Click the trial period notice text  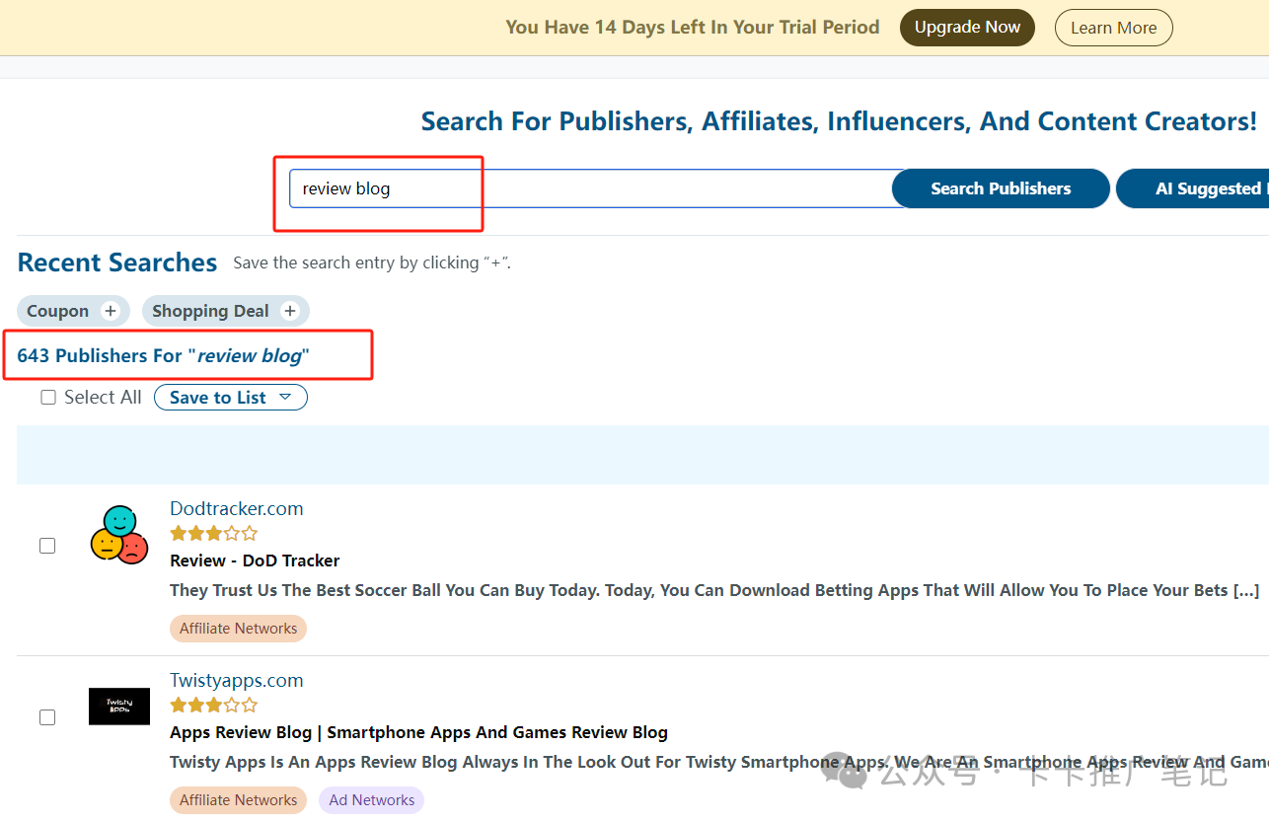(x=693, y=28)
